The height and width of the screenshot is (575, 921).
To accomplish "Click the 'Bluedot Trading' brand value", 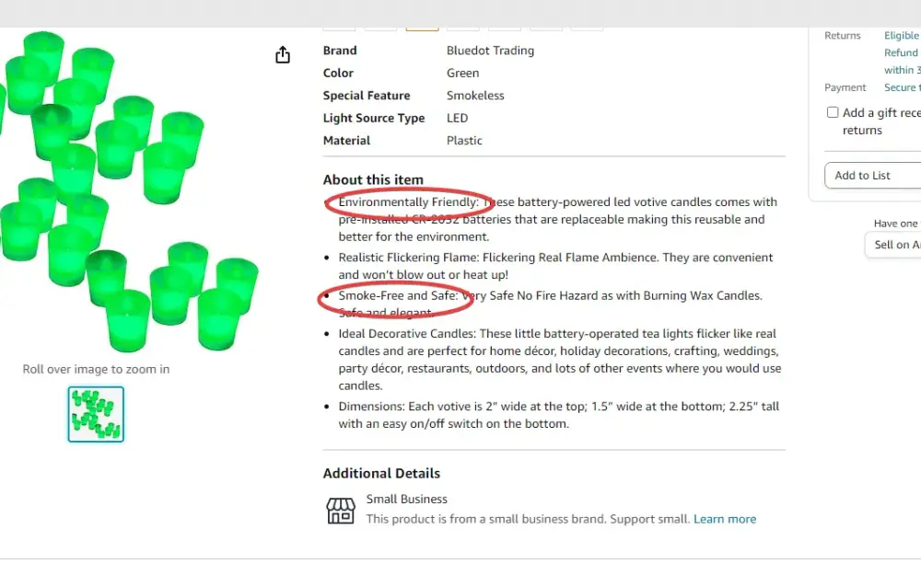I will (490, 51).
